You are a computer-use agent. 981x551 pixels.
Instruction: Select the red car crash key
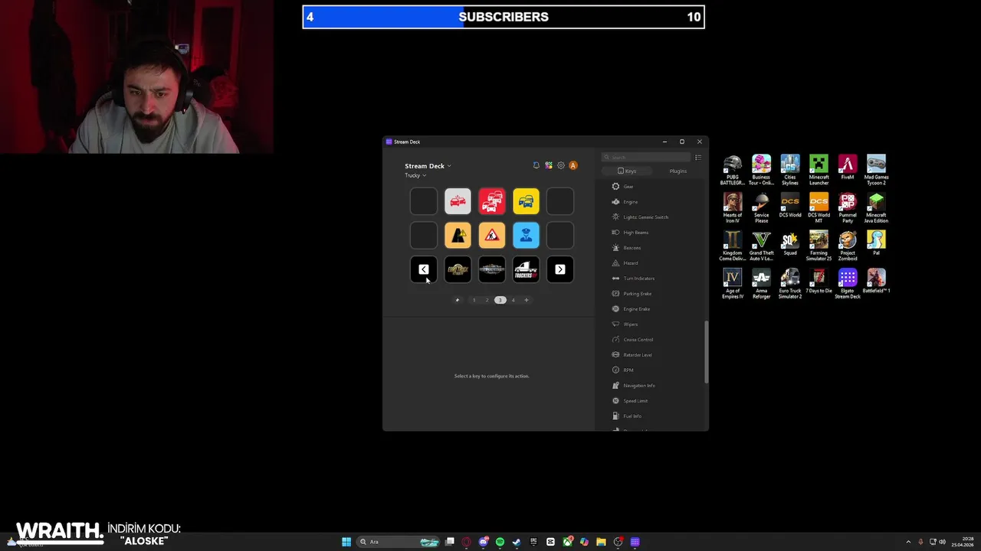[x=458, y=201]
